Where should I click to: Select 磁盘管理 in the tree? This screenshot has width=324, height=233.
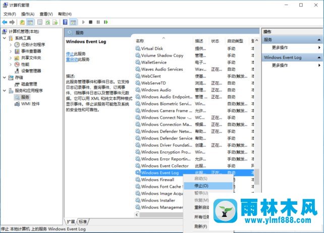pos(29,84)
